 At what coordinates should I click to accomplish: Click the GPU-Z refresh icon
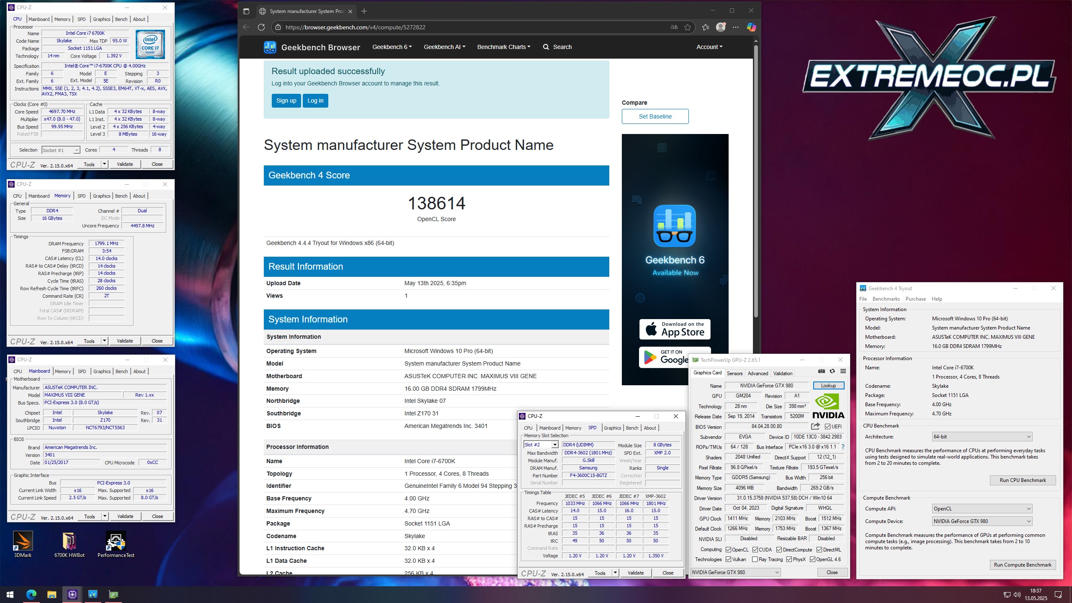(x=832, y=371)
